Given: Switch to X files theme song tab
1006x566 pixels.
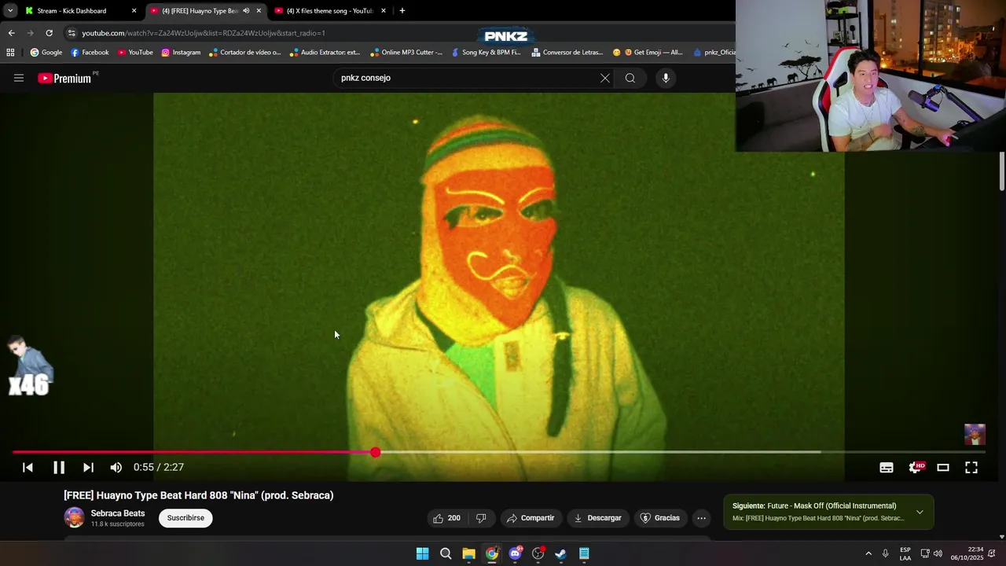Looking at the screenshot, I should [329, 11].
